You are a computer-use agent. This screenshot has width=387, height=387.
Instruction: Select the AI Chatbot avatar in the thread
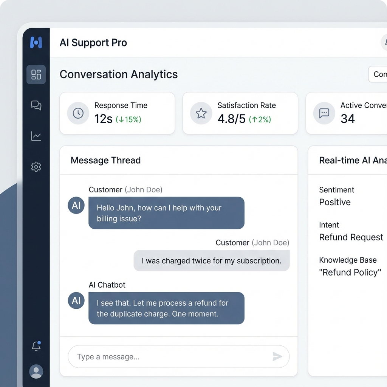[x=76, y=300]
